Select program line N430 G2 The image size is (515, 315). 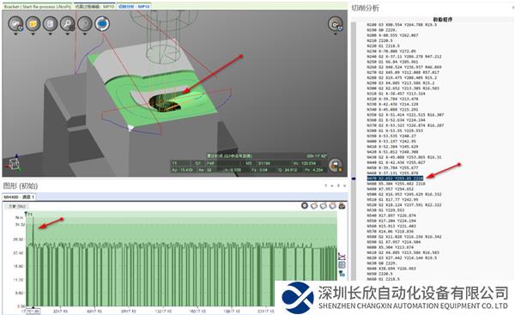(x=403, y=157)
